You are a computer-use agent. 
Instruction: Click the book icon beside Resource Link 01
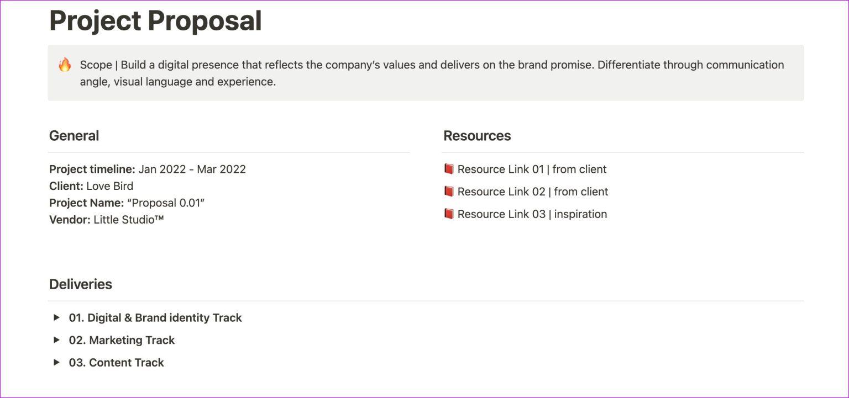coord(449,169)
